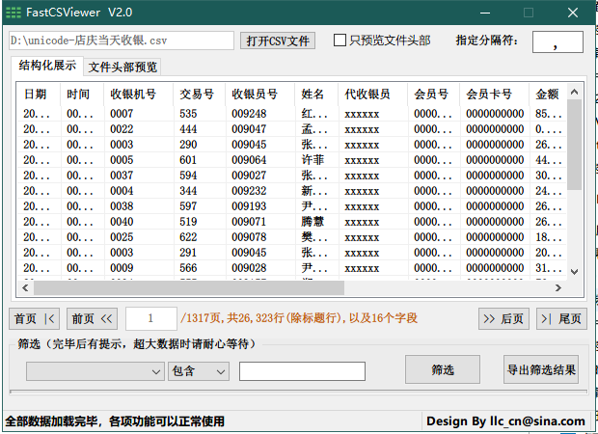Click the CSV file path field
This screenshot has width=598, height=434.
(x=122, y=41)
